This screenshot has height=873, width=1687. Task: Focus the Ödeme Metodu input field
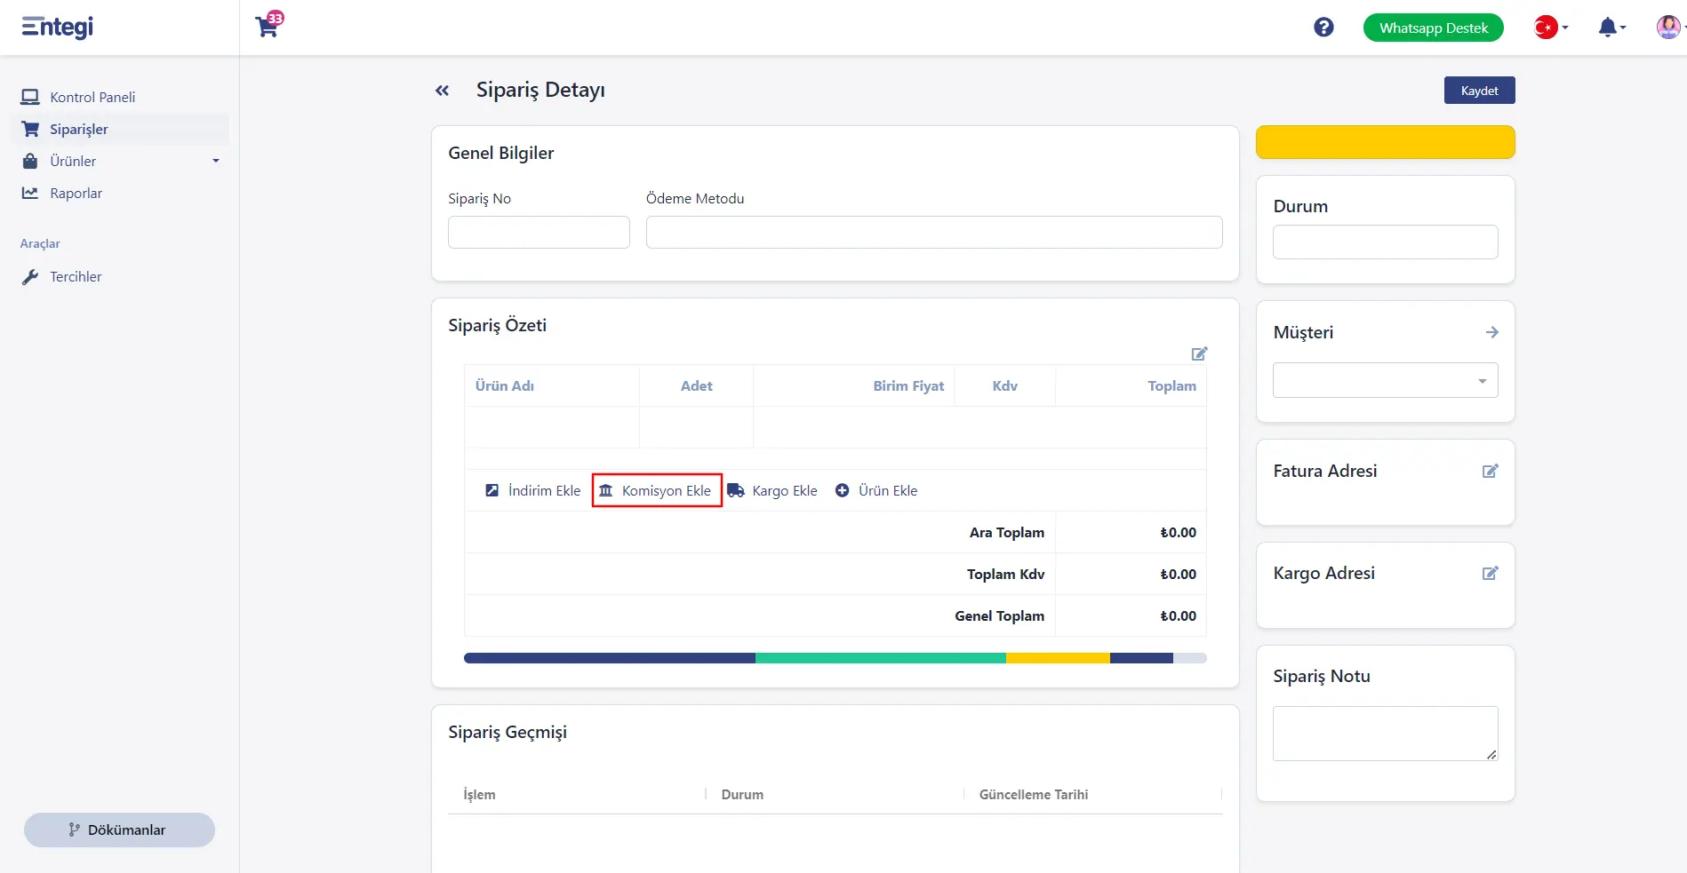[x=934, y=232]
